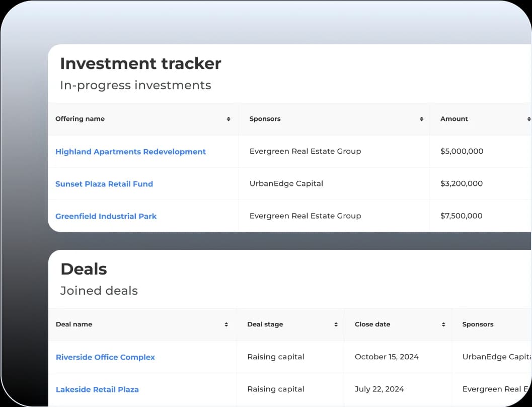Click the Investment tracker heading
532x407 pixels.
pos(140,63)
